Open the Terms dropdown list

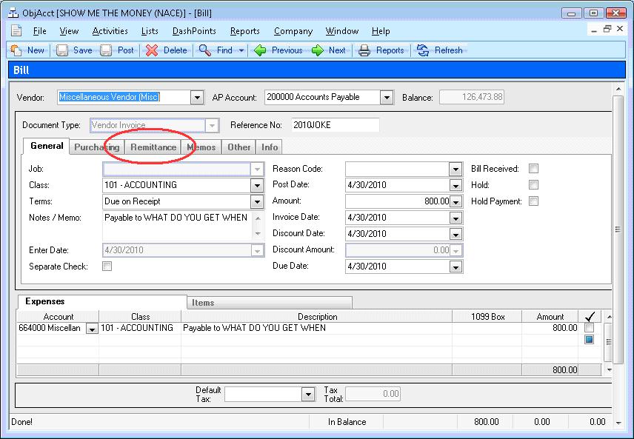[257, 201]
